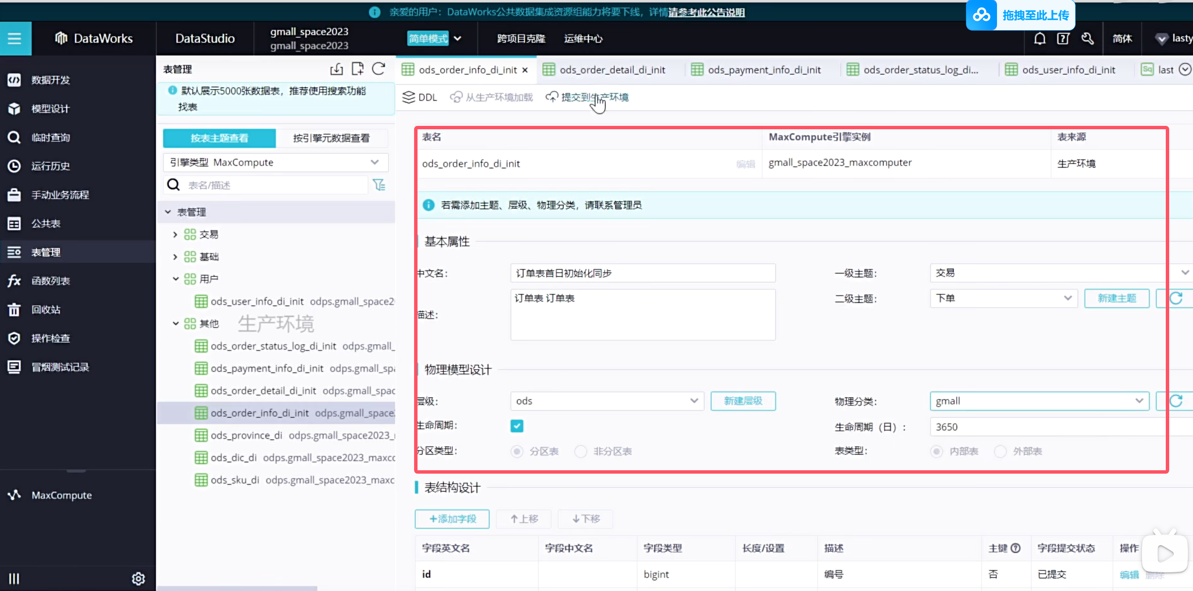Open the hamburger menu in top-left corner
Image resolution: width=1193 pixels, height=591 pixels.
(15, 38)
